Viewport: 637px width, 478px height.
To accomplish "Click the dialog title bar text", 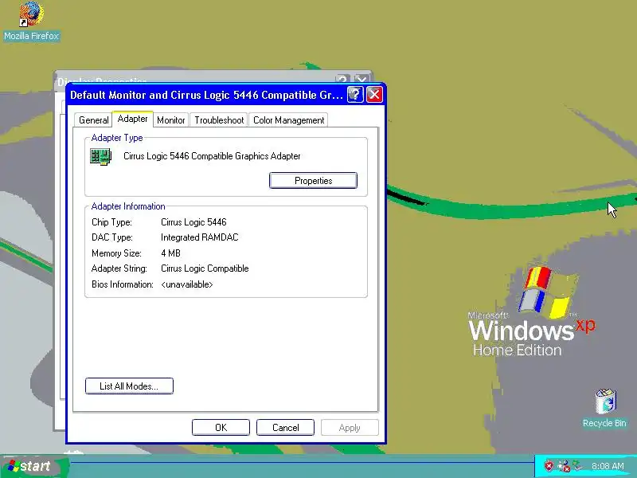I will (x=206, y=95).
